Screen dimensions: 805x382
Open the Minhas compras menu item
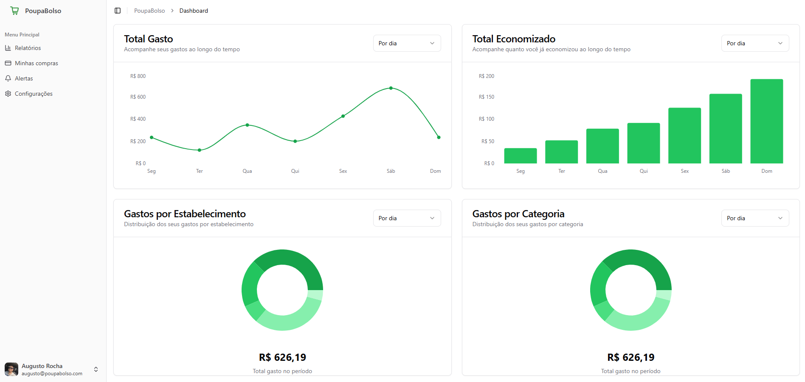[x=37, y=63]
